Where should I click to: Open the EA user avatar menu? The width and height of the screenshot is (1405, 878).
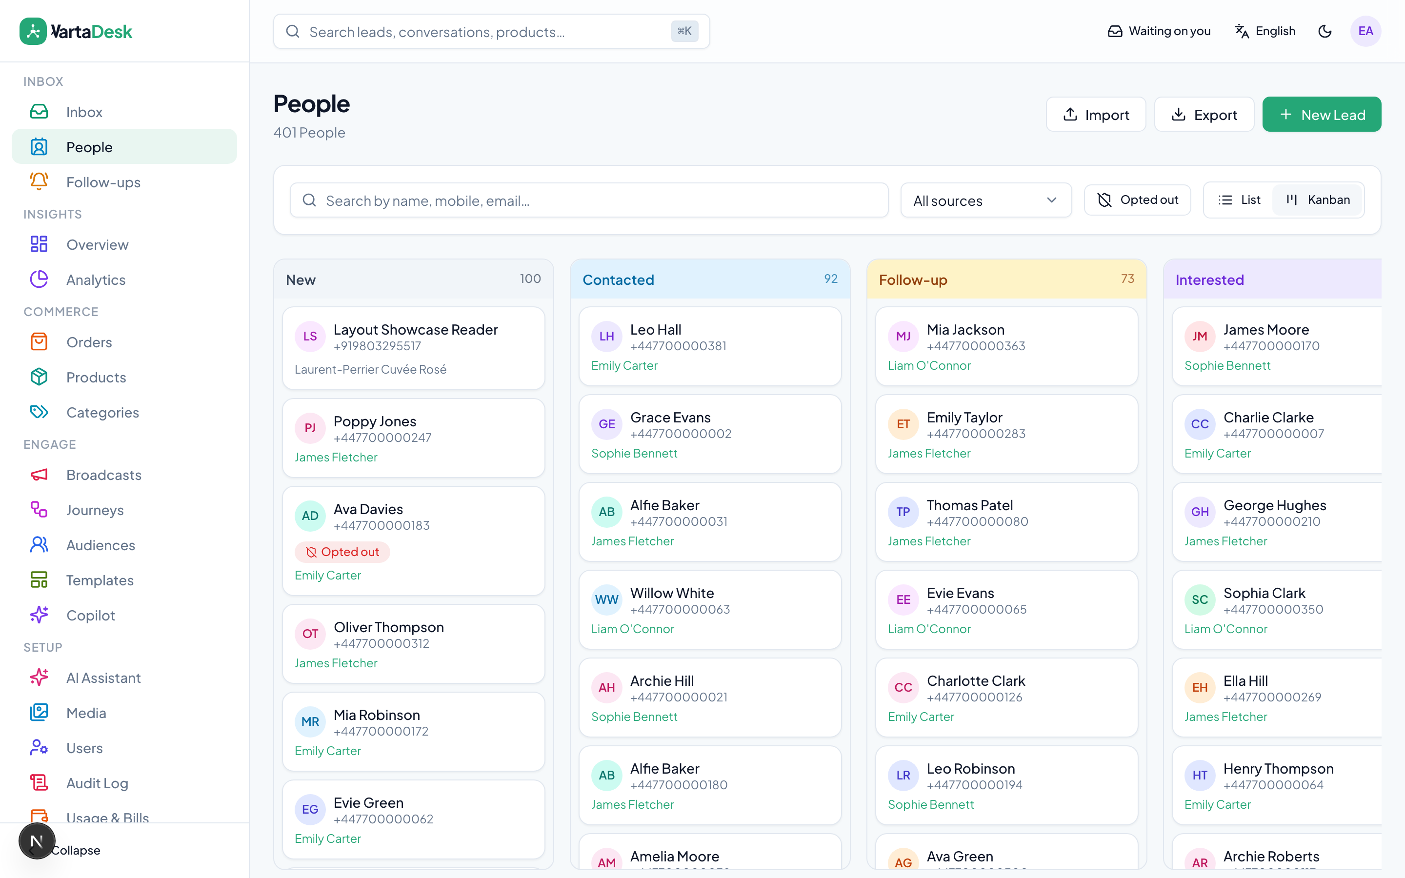click(1365, 31)
